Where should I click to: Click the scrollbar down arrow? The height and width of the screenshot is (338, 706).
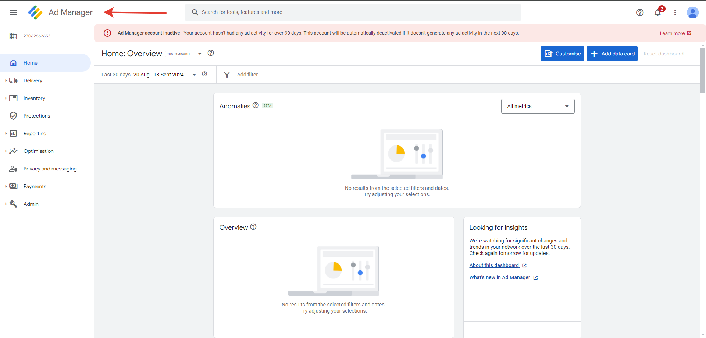703,335
